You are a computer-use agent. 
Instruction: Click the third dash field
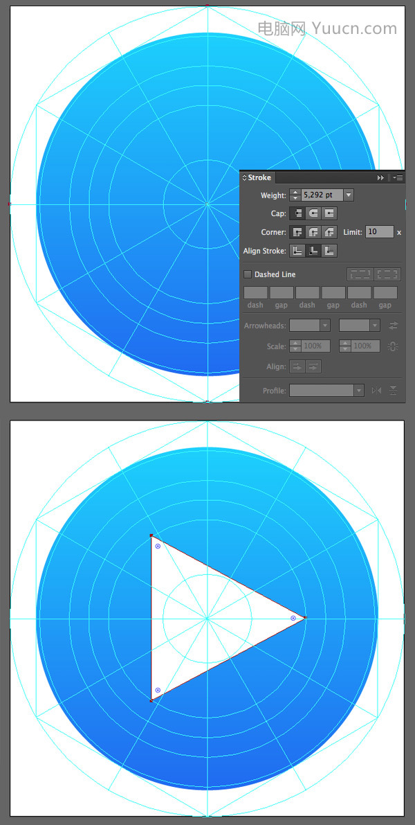click(x=359, y=292)
